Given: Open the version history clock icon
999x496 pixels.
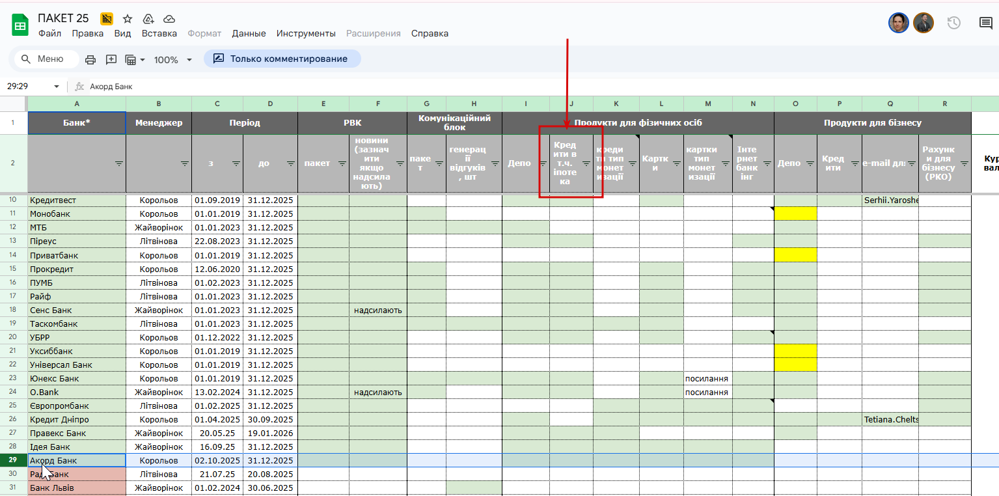Looking at the screenshot, I should point(953,23).
